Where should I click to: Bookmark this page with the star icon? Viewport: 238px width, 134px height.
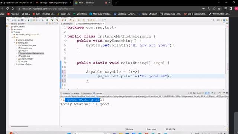click(x=219, y=9)
